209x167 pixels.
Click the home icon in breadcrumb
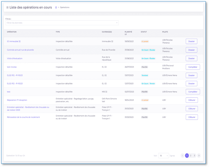[56, 8]
